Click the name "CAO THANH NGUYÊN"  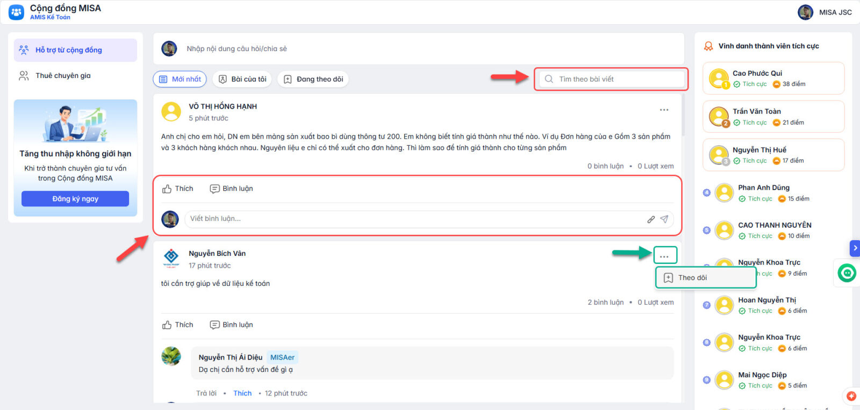(775, 225)
